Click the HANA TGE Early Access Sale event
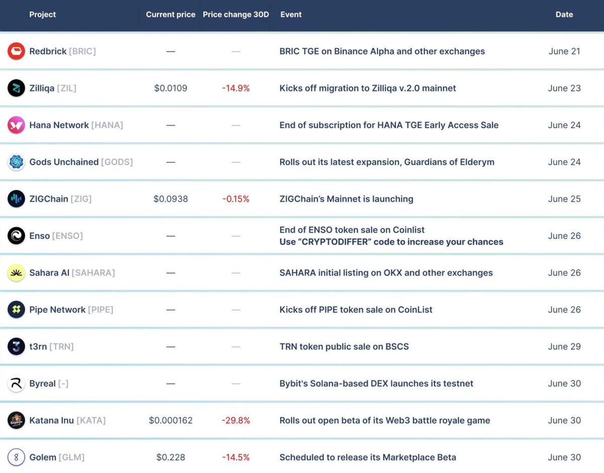Viewport: 604px width, 473px height. [389, 125]
